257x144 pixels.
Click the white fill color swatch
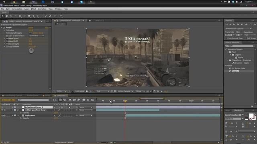pyautogui.click(x=251, y=116)
